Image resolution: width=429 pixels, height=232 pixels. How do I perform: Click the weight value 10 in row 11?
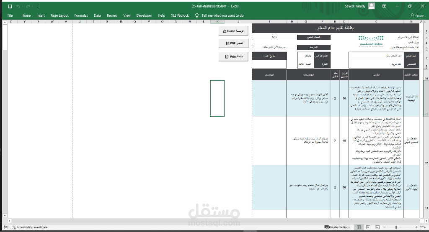pos(344,99)
